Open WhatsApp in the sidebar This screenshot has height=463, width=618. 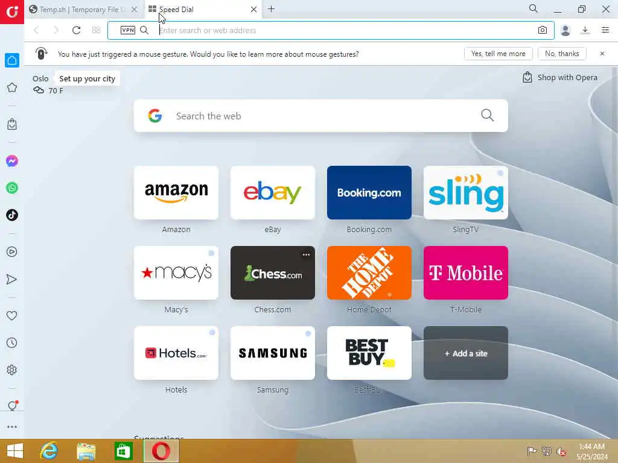click(x=12, y=188)
